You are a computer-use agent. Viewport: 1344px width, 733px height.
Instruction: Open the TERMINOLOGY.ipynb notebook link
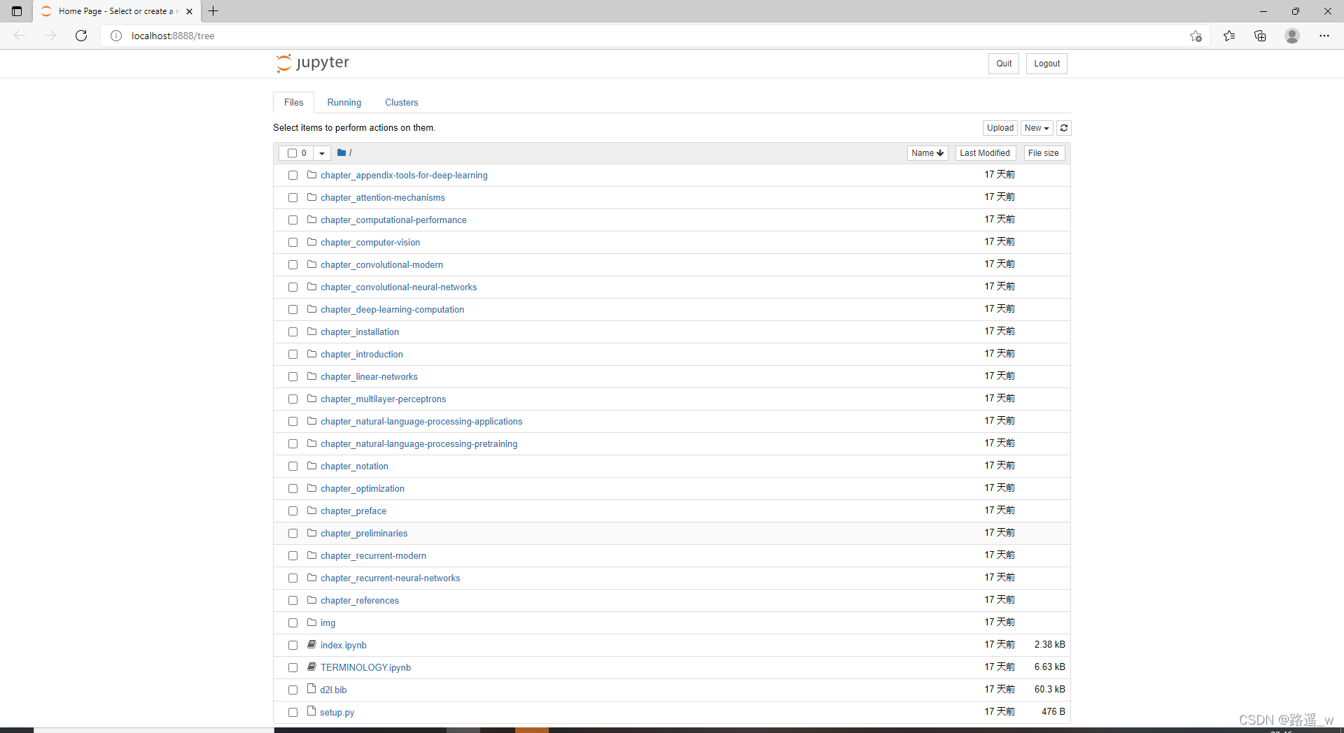(365, 668)
